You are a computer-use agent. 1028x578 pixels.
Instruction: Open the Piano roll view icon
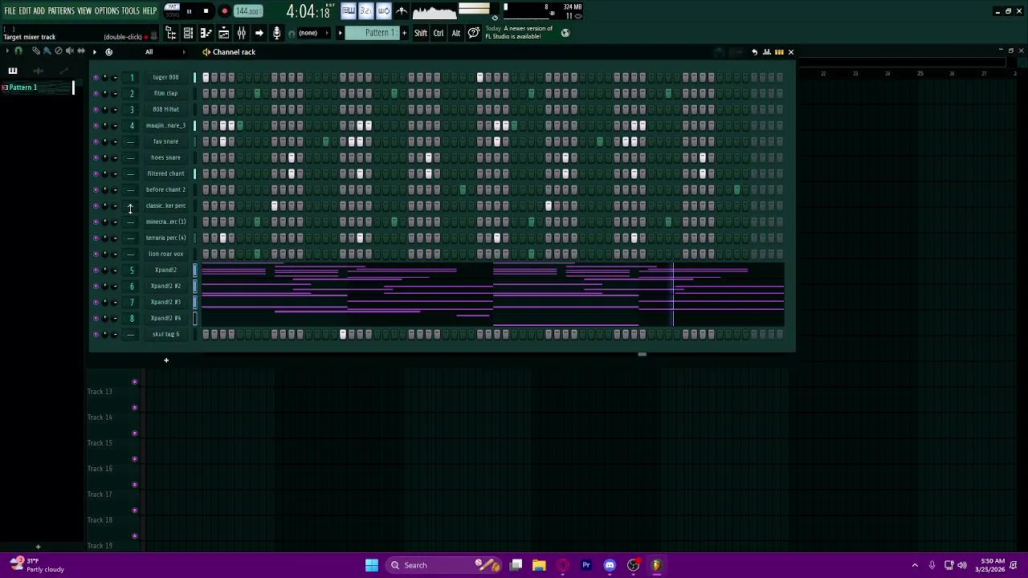(x=206, y=33)
